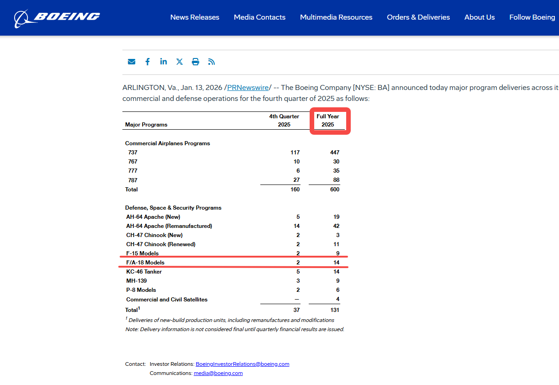The width and height of the screenshot is (559, 385).
Task: Go to Multimedia Resources
Action: (x=336, y=17)
